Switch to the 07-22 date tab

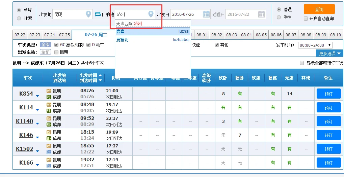point(20,35)
